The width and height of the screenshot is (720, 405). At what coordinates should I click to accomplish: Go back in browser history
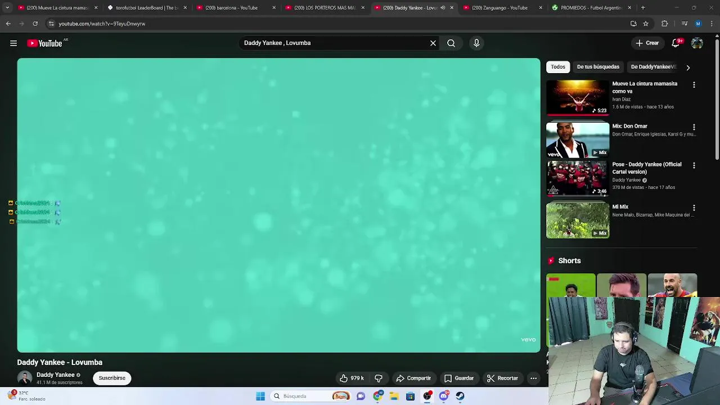[x=8, y=24]
